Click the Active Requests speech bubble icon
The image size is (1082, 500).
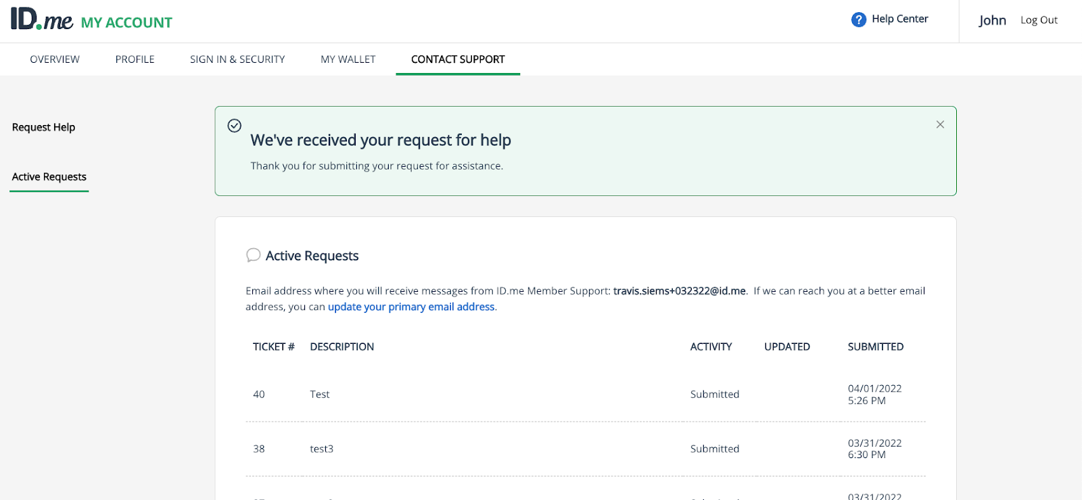[x=254, y=255]
